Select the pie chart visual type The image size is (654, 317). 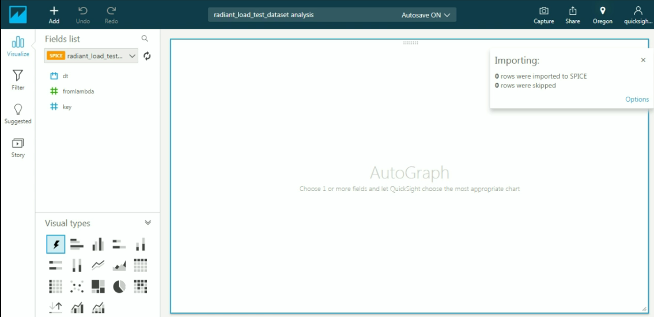pos(119,286)
